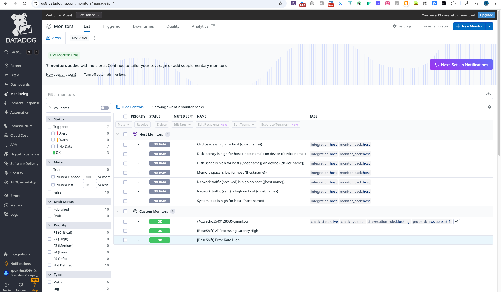Toggle the My Teams switch
The image size is (501, 292).
tap(105, 108)
